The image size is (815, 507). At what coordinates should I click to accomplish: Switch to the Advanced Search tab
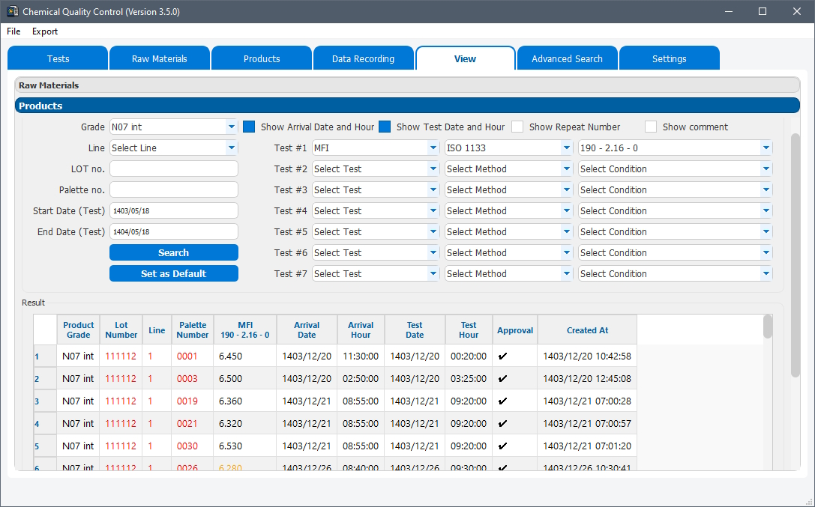567,59
